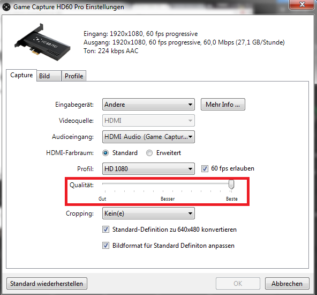Click the Qualität slider handle
Viewport: 317px width, 295px height.
click(x=231, y=185)
